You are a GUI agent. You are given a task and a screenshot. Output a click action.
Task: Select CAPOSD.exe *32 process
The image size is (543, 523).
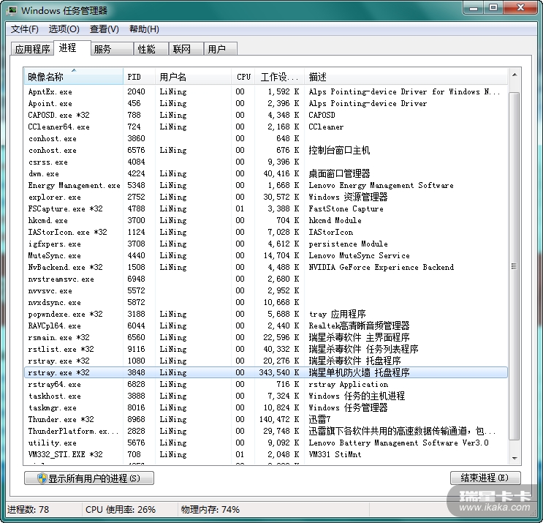pos(266,115)
